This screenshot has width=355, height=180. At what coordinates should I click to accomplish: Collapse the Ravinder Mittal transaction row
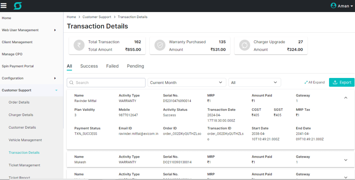(346, 98)
